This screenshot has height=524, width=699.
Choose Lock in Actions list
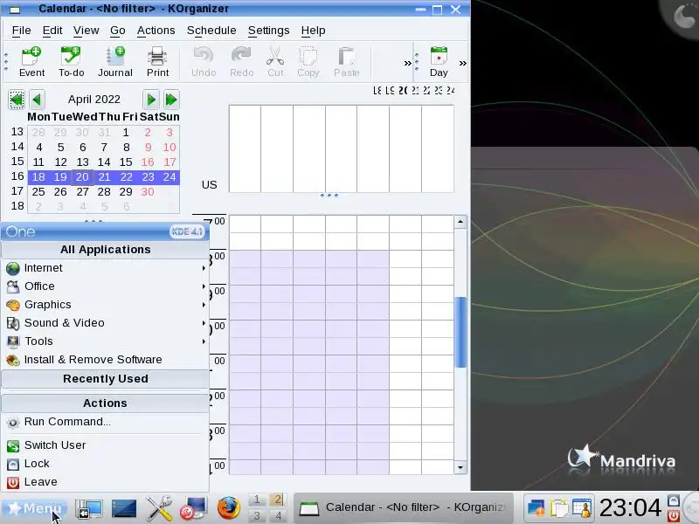(x=105, y=464)
